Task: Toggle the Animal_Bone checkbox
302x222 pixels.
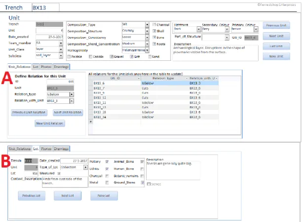Action: click(142, 162)
